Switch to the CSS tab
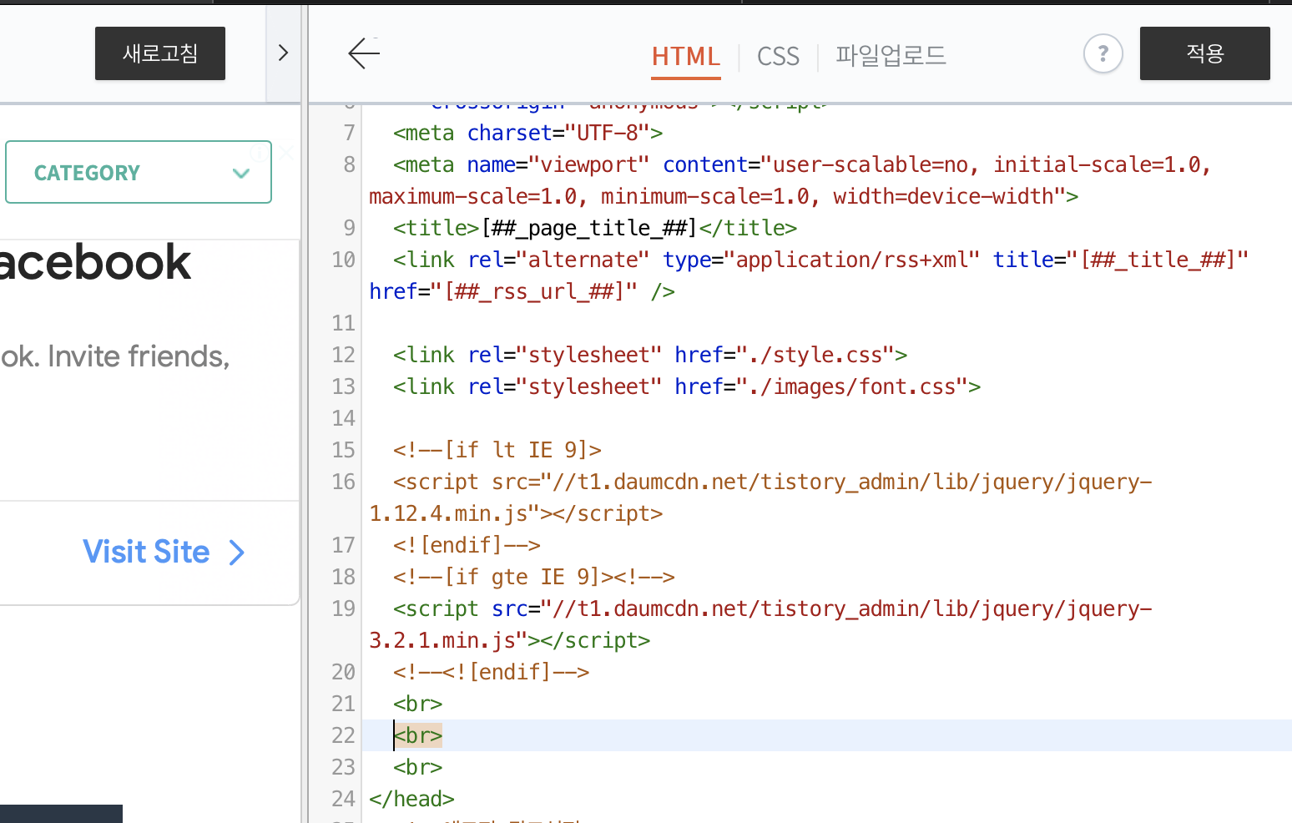Image resolution: width=1292 pixels, height=823 pixels. tap(778, 57)
